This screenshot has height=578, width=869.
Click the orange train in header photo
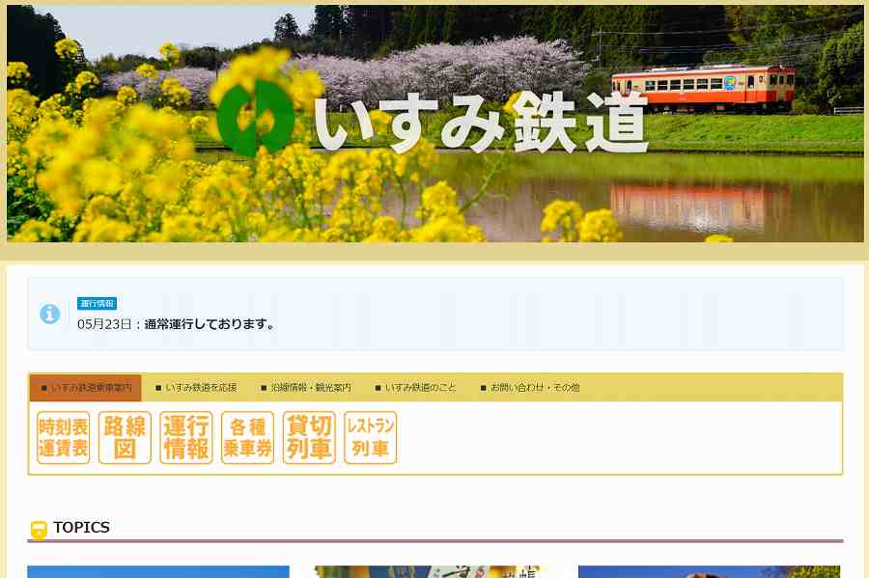(703, 88)
